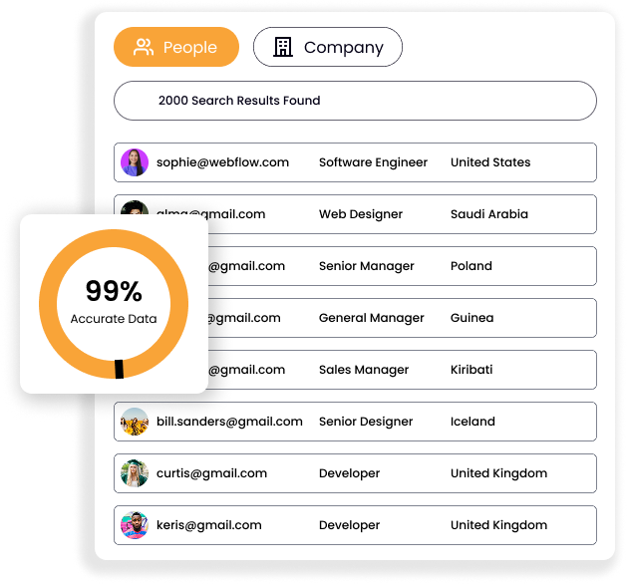
Task: Select the sophie@webflow.com email
Action: [222, 162]
